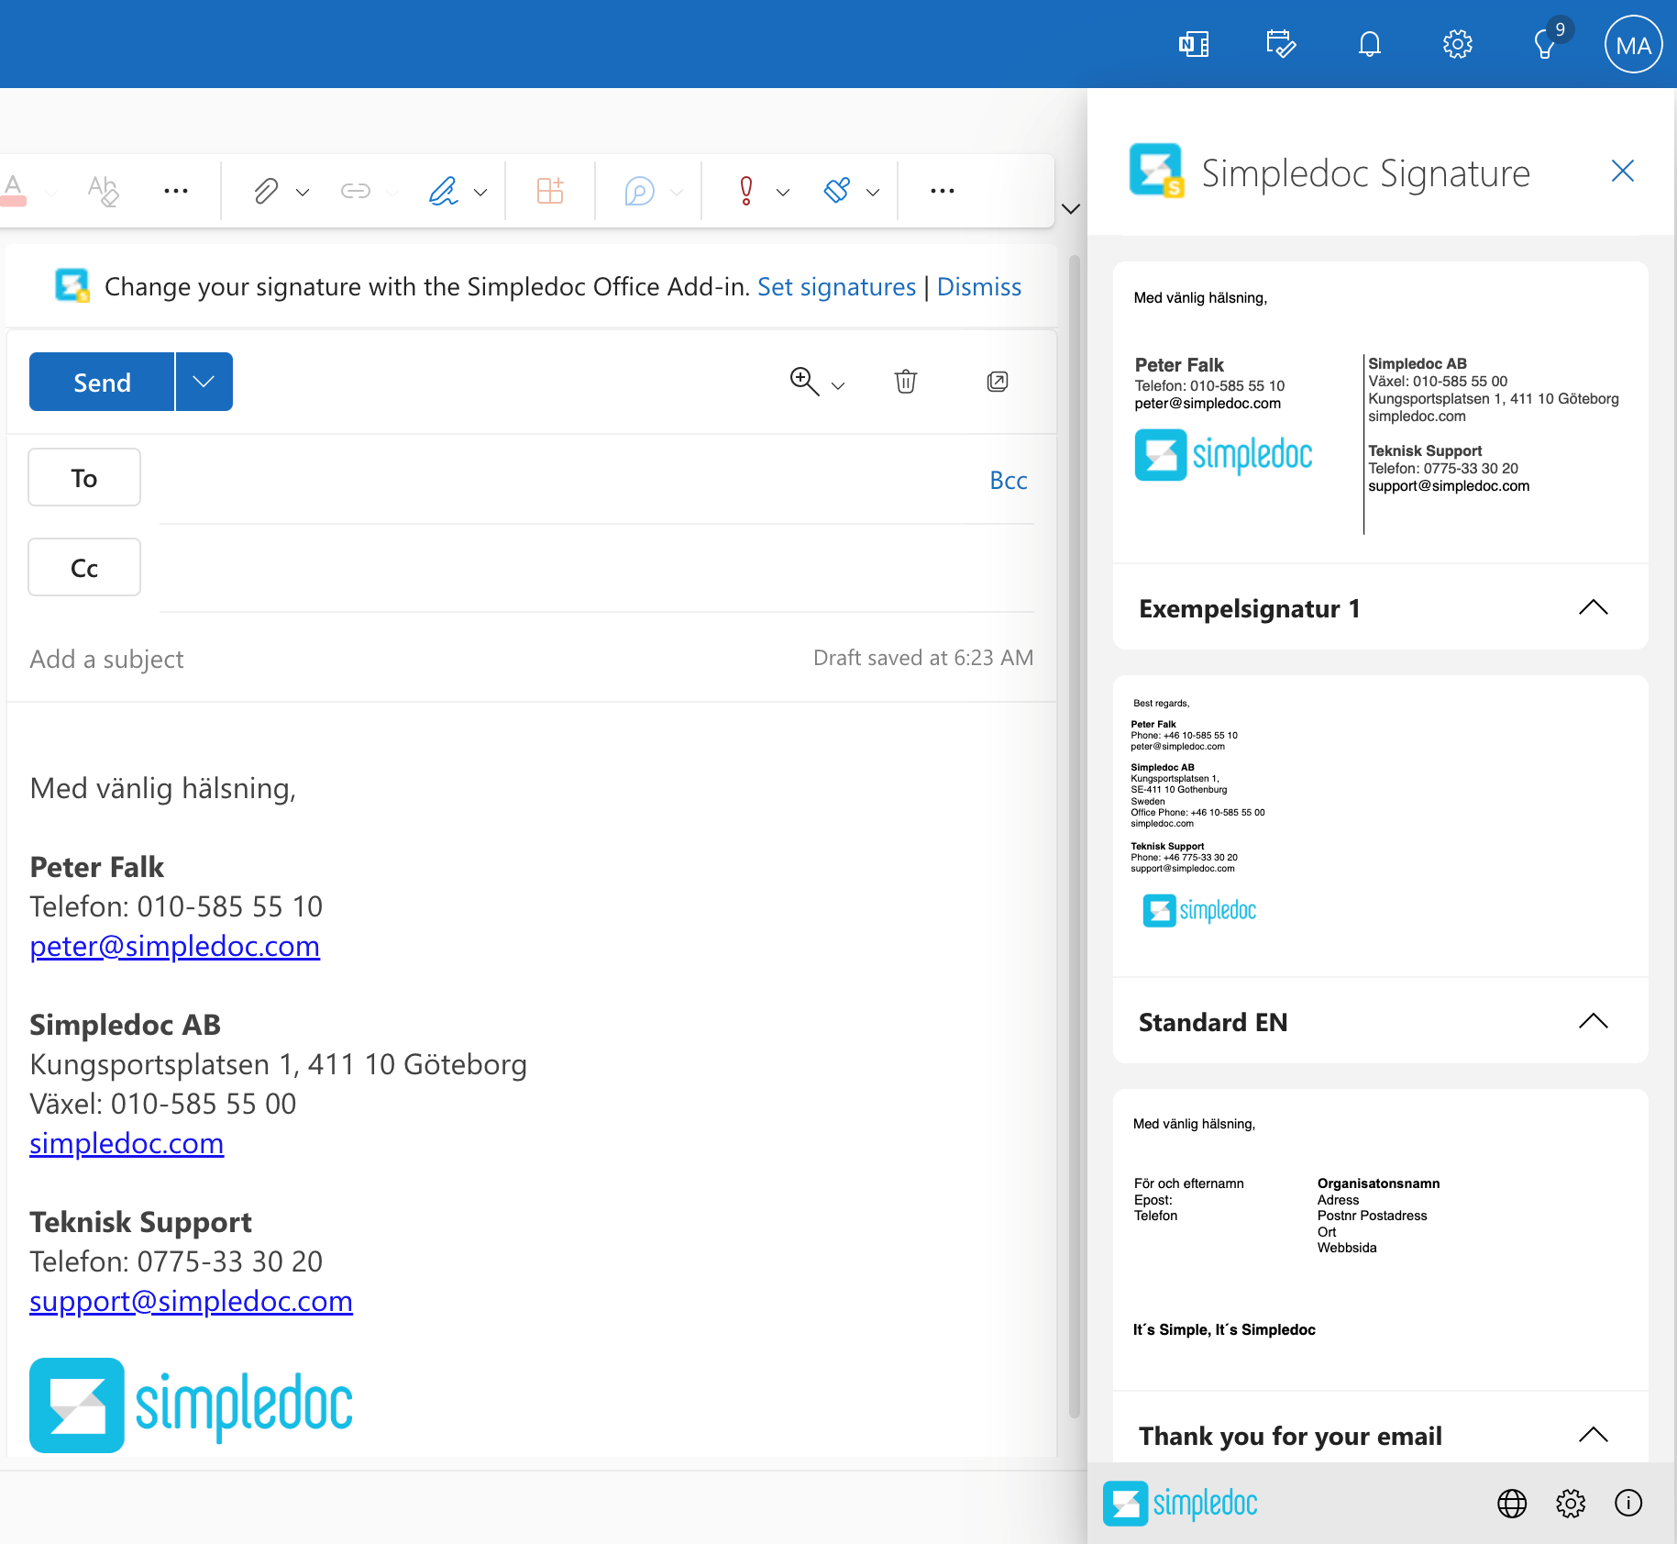This screenshot has width=1677, height=1544.
Task: Click Dismiss in the notification bar
Action: point(978,287)
